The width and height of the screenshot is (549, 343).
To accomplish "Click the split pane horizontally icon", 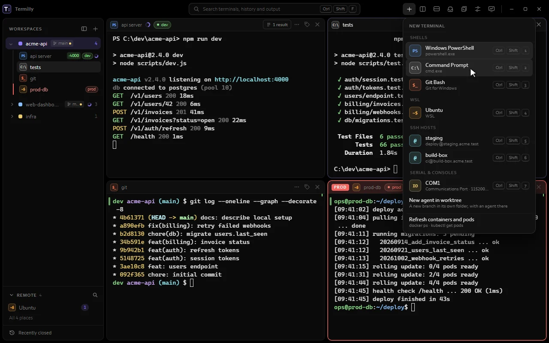I will [x=437, y=9].
